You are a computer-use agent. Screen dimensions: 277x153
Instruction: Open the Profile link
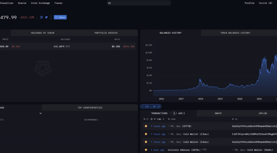coord(250,3)
